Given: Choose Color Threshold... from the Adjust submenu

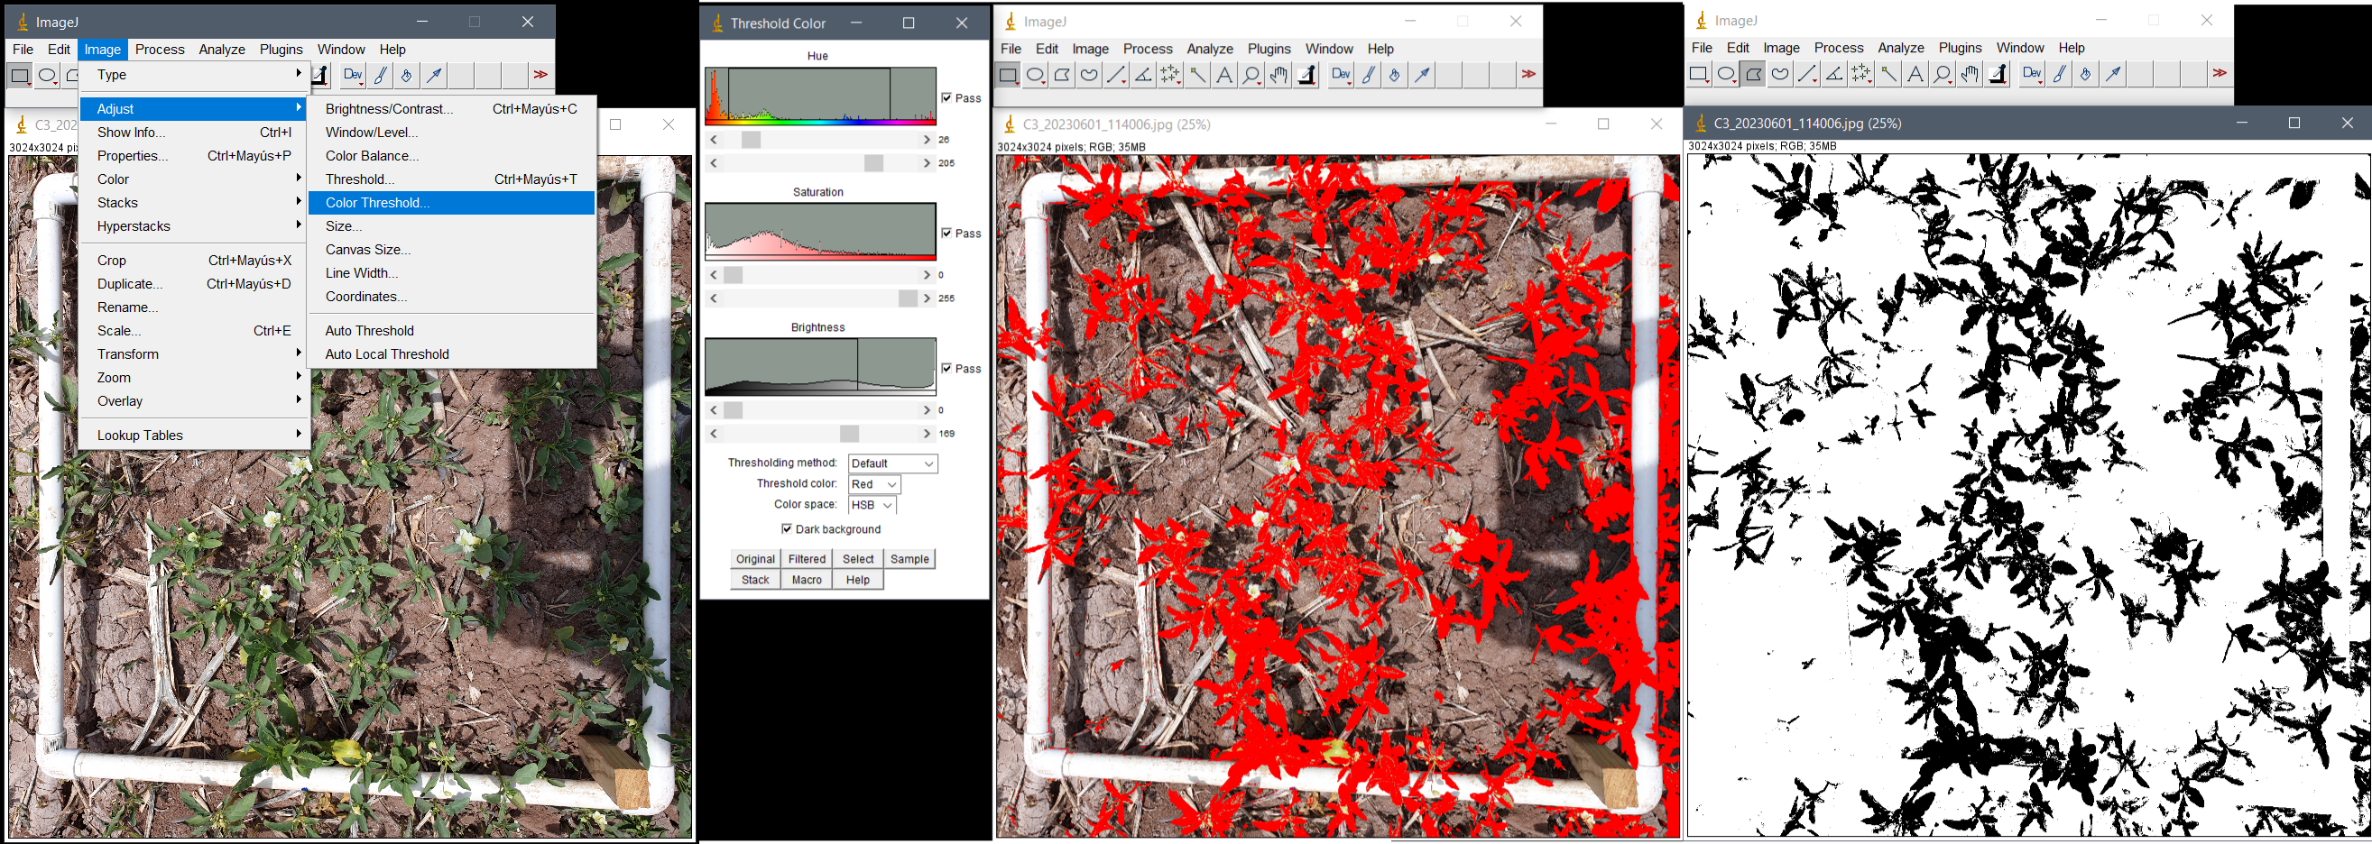Looking at the screenshot, I should click(377, 203).
